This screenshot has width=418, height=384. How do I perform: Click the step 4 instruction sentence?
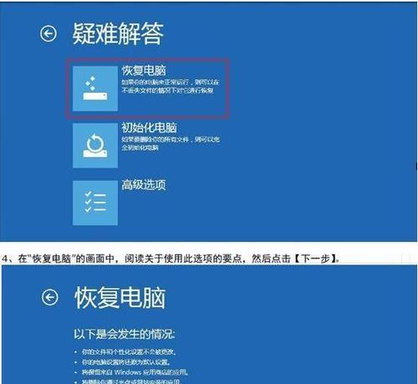pyautogui.click(x=171, y=259)
